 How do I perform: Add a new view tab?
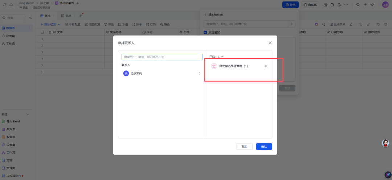(x=81, y=16)
